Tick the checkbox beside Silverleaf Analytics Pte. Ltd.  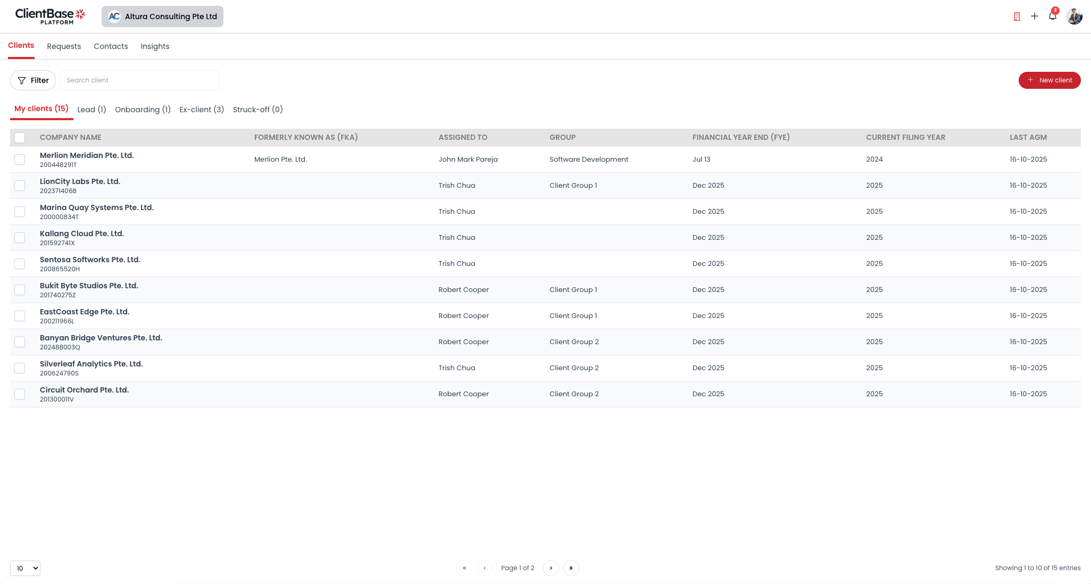(x=20, y=368)
